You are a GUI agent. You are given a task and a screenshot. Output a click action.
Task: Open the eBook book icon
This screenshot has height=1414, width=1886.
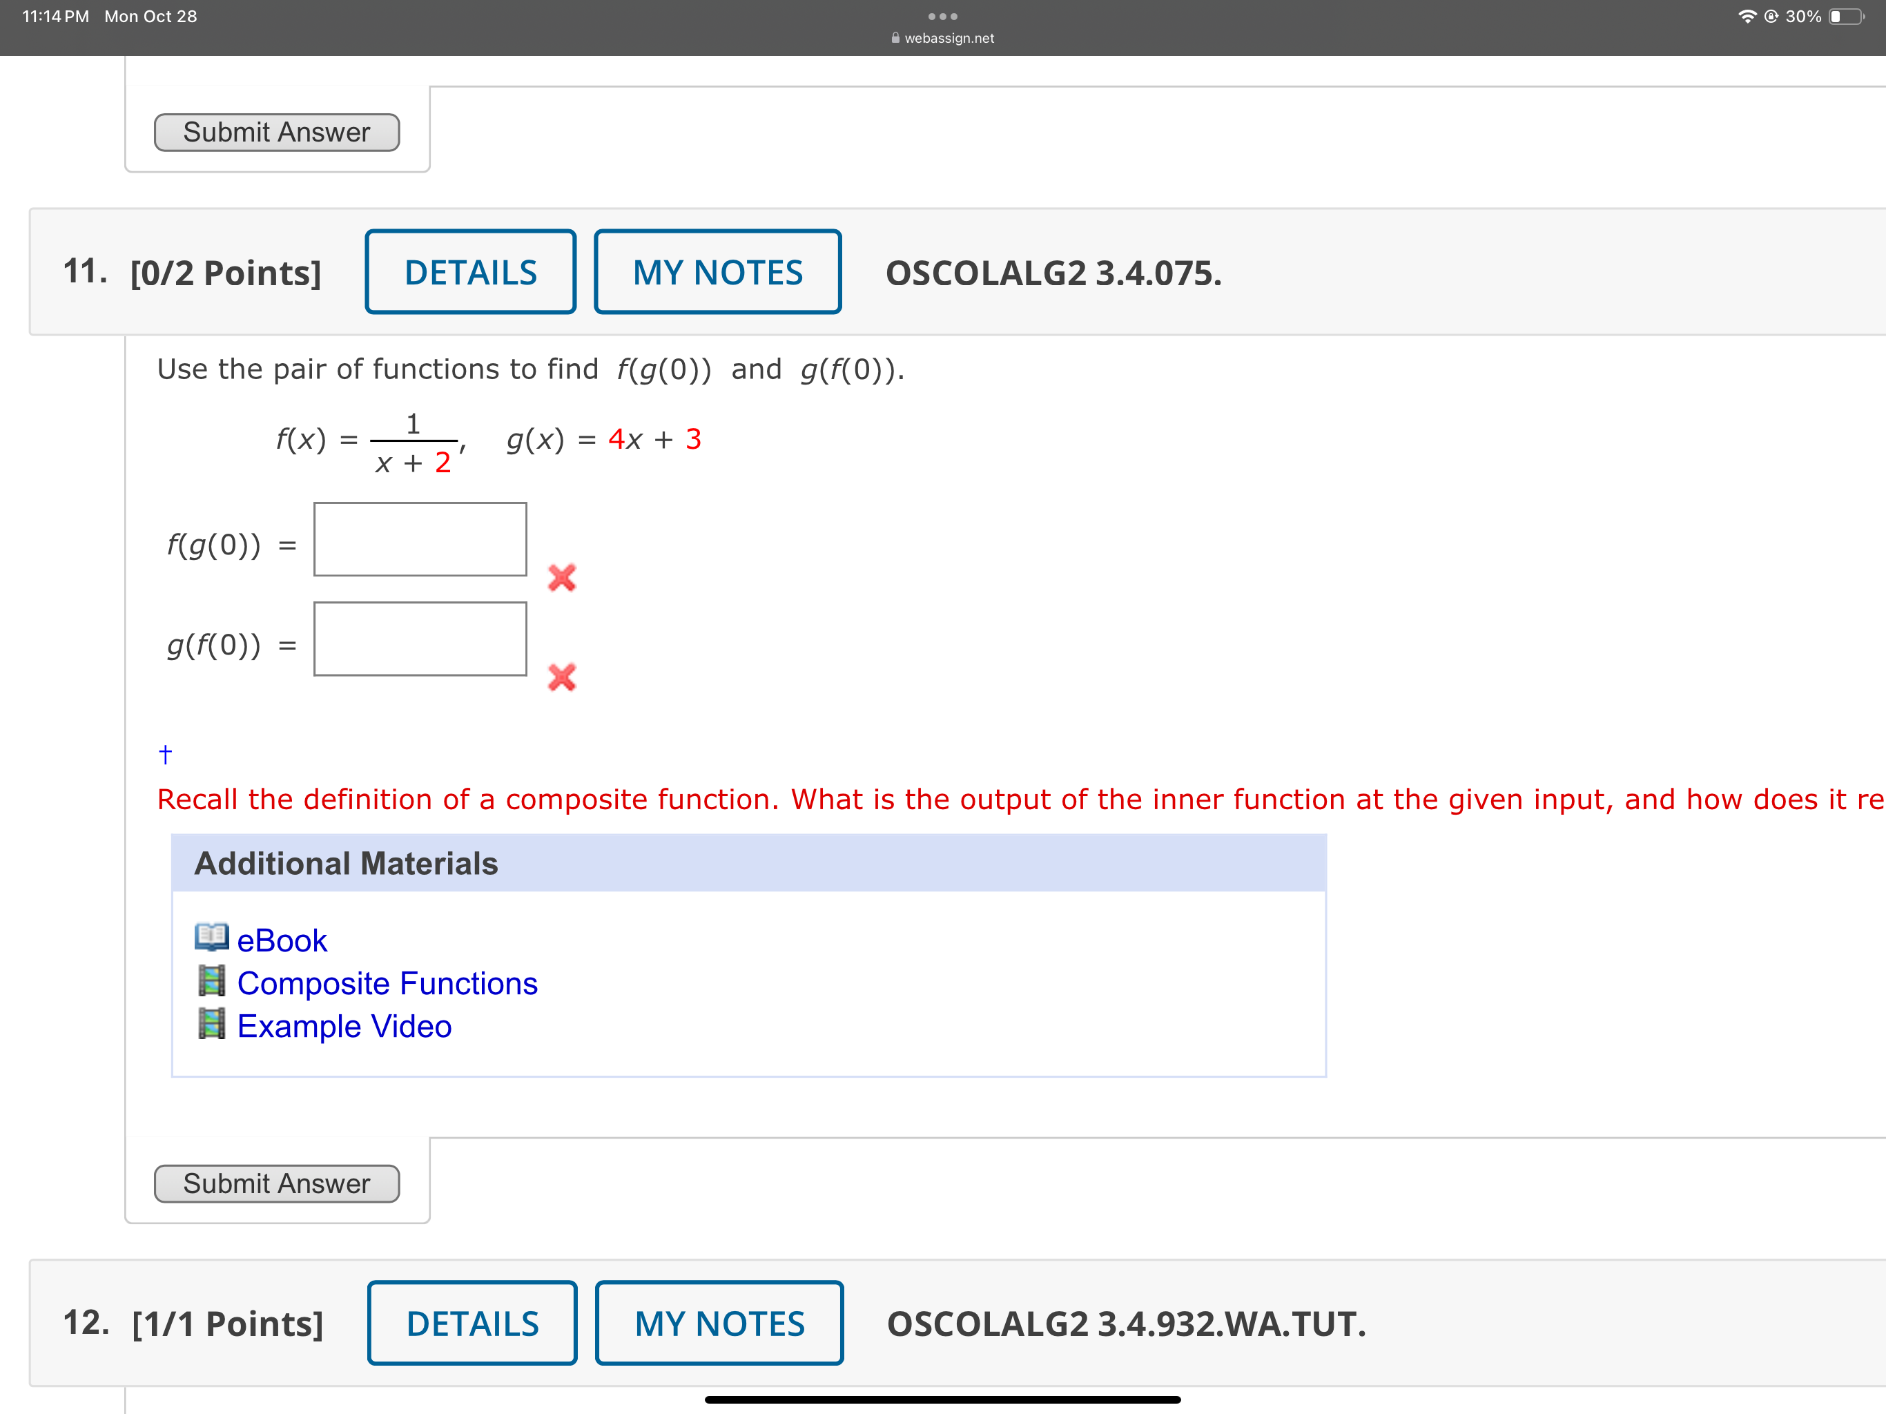tap(211, 938)
